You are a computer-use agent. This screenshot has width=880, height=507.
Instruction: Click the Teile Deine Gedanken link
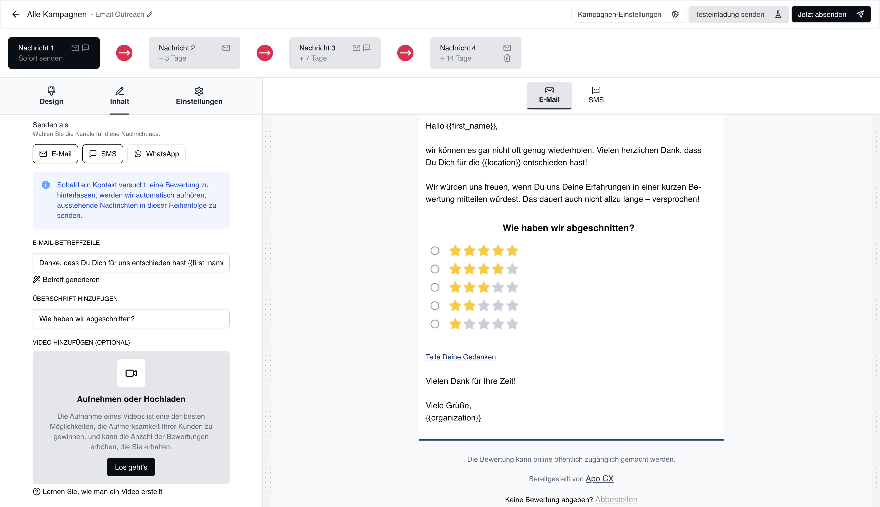point(460,357)
